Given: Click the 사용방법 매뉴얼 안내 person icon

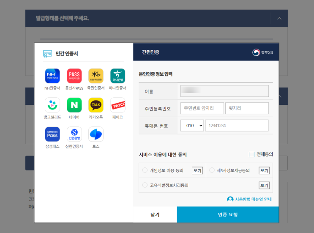Looking at the screenshot, I should click(x=230, y=199).
